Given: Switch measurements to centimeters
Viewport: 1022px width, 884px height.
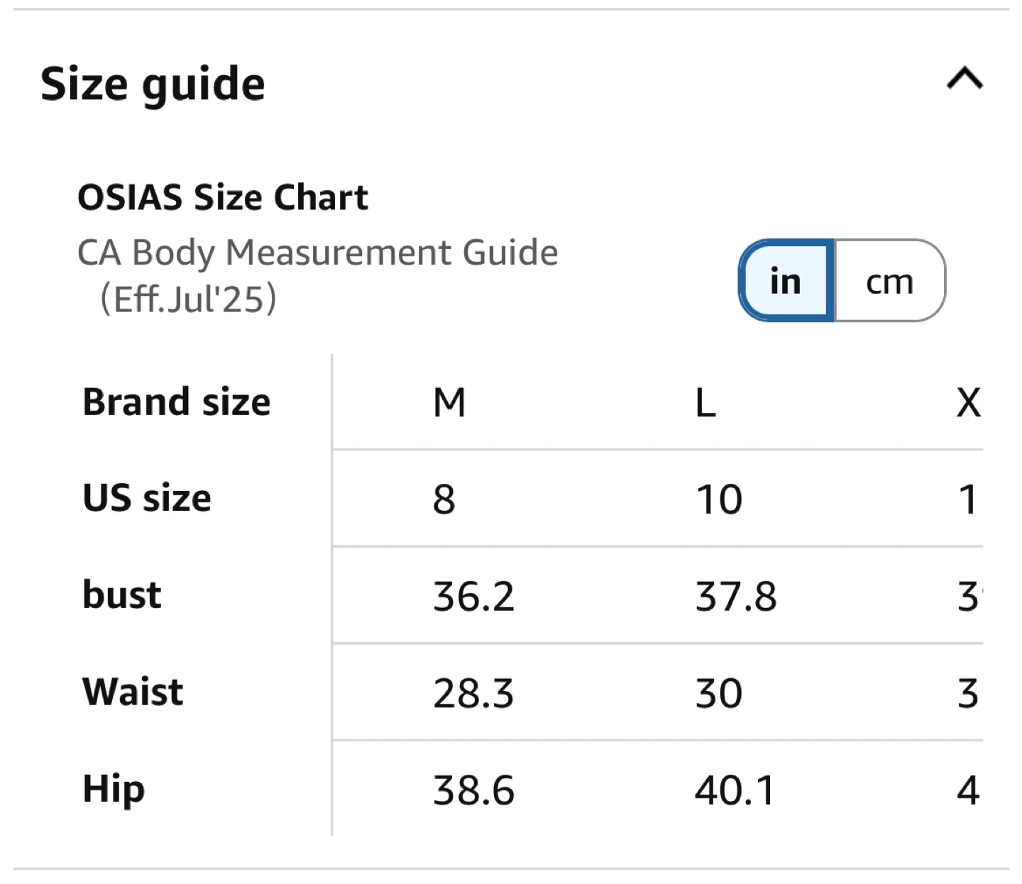Looking at the screenshot, I should click(x=889, y=281).
